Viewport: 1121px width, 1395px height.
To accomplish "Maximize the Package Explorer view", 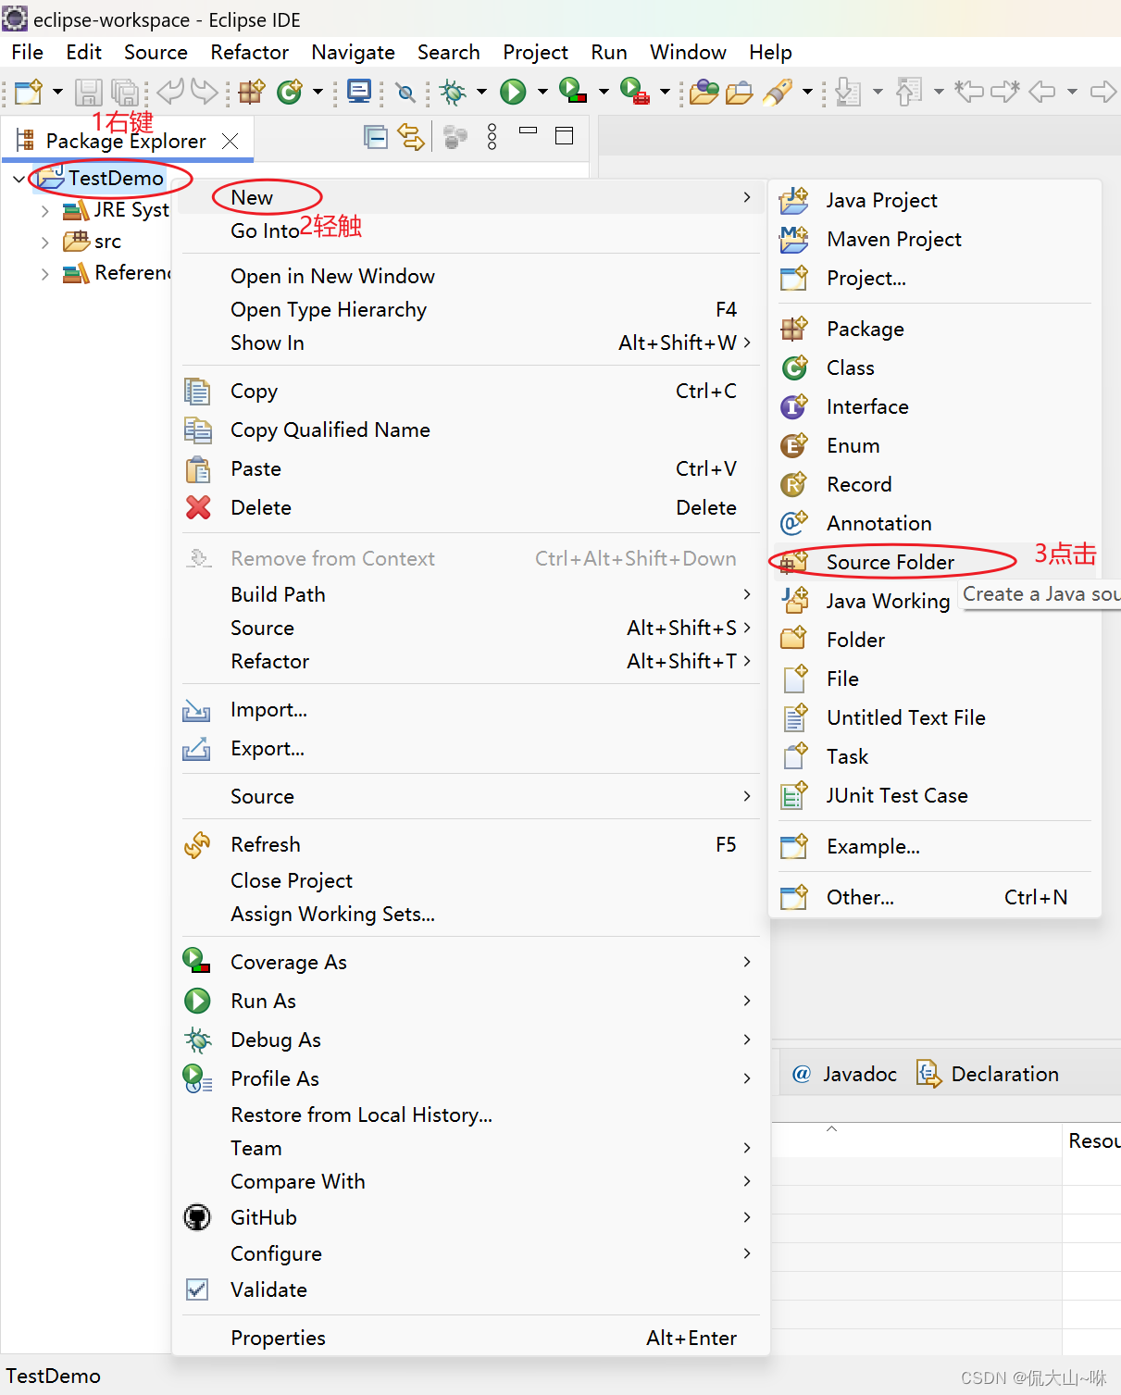I will [565, 136].
